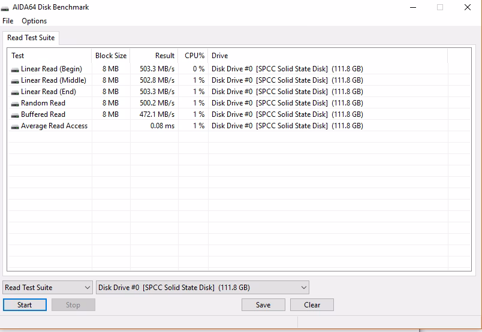The width and height of the screenshot is (482, 332).
Task: Click the 8 MB block size for Random Read
Action: click(110, 103)
